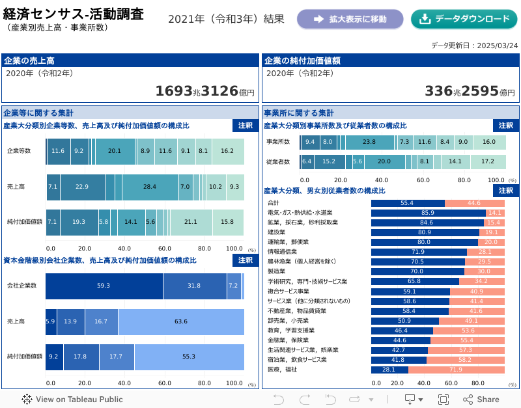Open 注釈 for 資本金階級別会社企業数 chart

(x=245, y=260)
